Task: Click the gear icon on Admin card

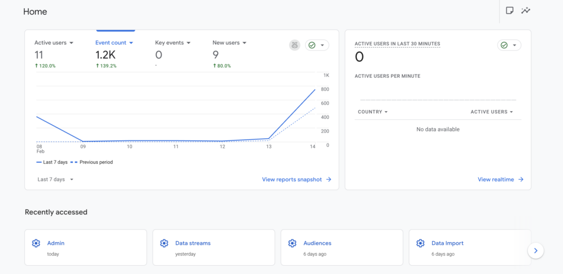Action: 36,243
